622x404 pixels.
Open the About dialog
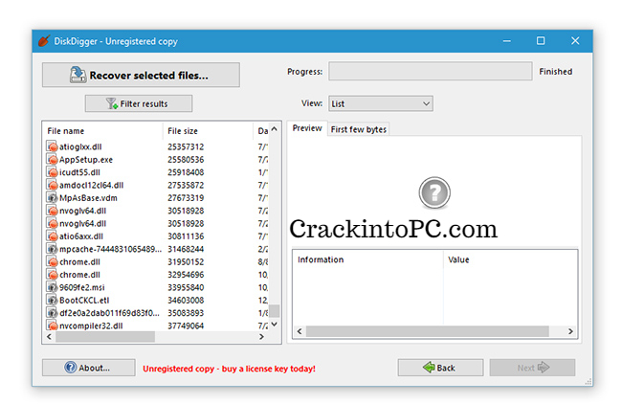(88, 368)
